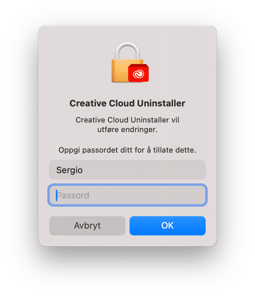Select the Sergio username field
Image resolution: width=255 pixels, height=297 pixels.
pos(127,170)
